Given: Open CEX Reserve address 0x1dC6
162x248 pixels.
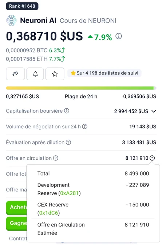Looking at the screenshot, I should (x=48, y=213).
